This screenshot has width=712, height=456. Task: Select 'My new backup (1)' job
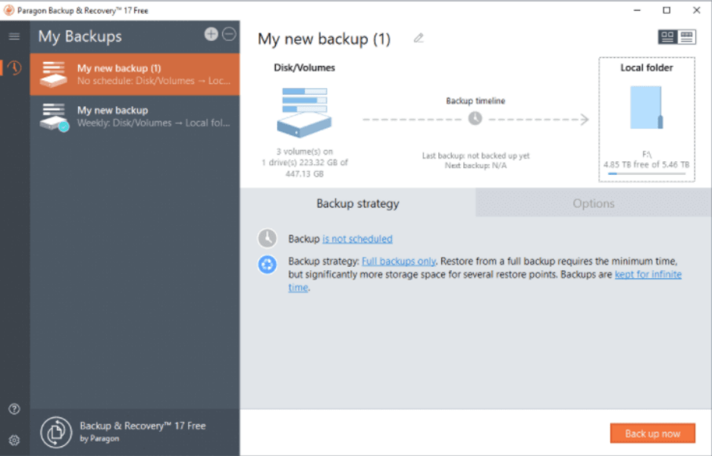pos(135,74)
